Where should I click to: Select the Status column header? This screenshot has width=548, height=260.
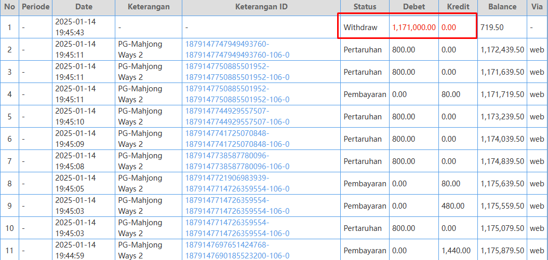[365, 7]
